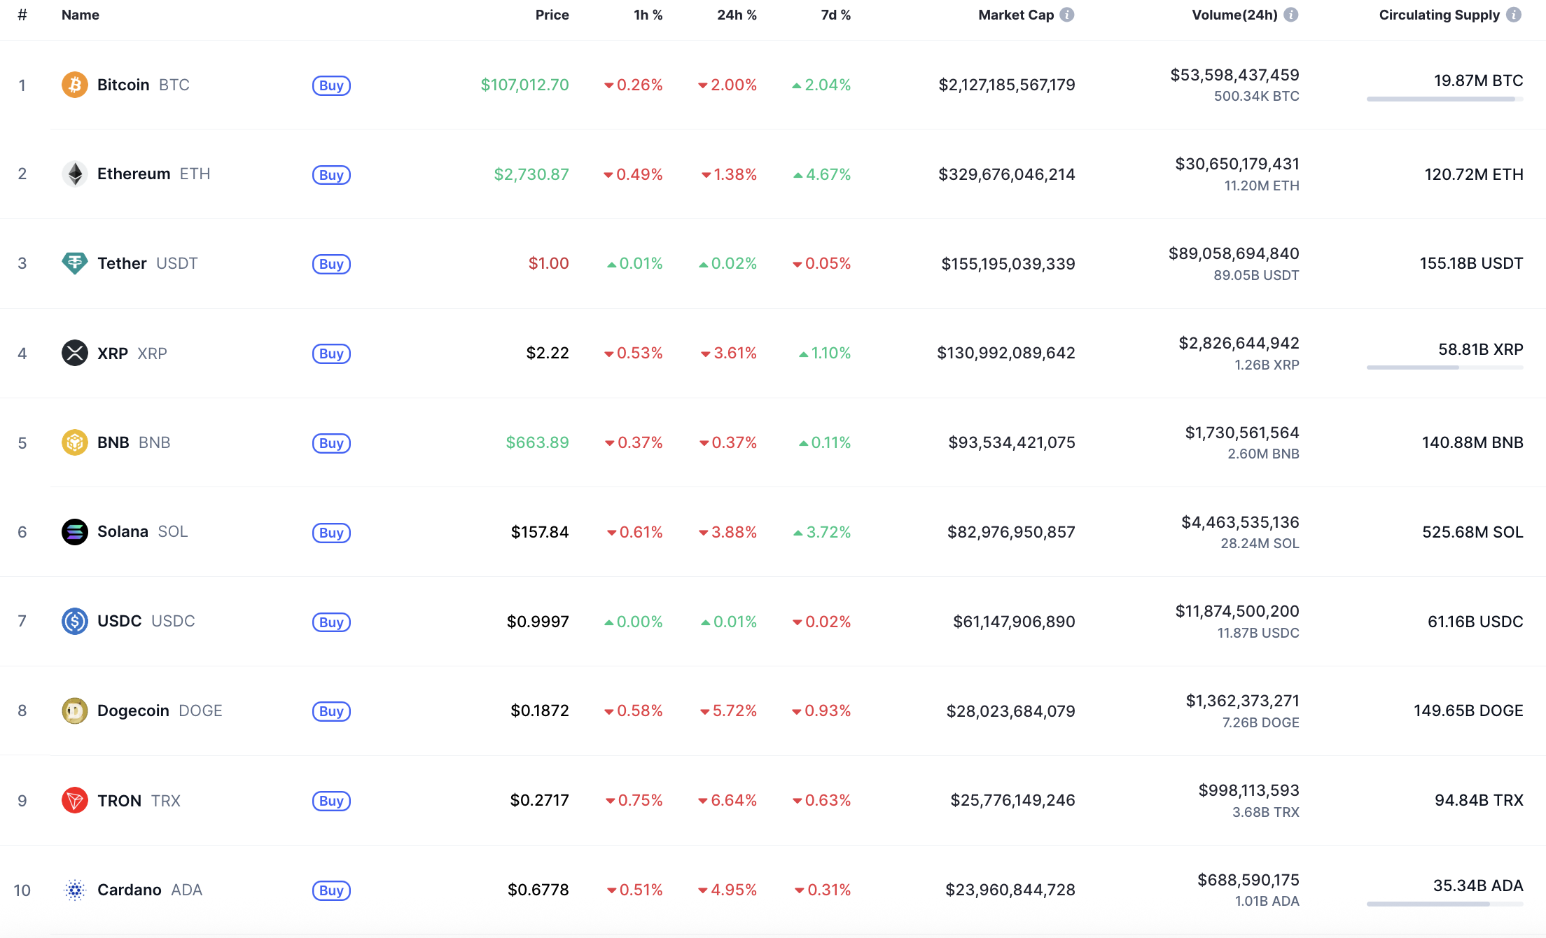This screenshot has height=938, width=1546.
Task: Open the BNB coin name link
Action: pyautogui.click(x=113, y=442)
